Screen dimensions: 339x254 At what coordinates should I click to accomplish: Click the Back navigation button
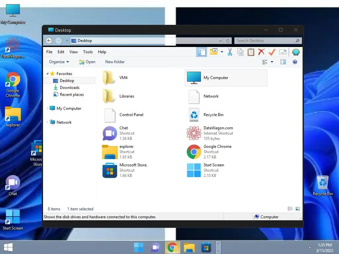[x=49, y=41]
